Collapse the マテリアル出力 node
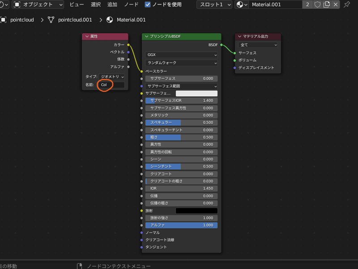 pos(239,36)
